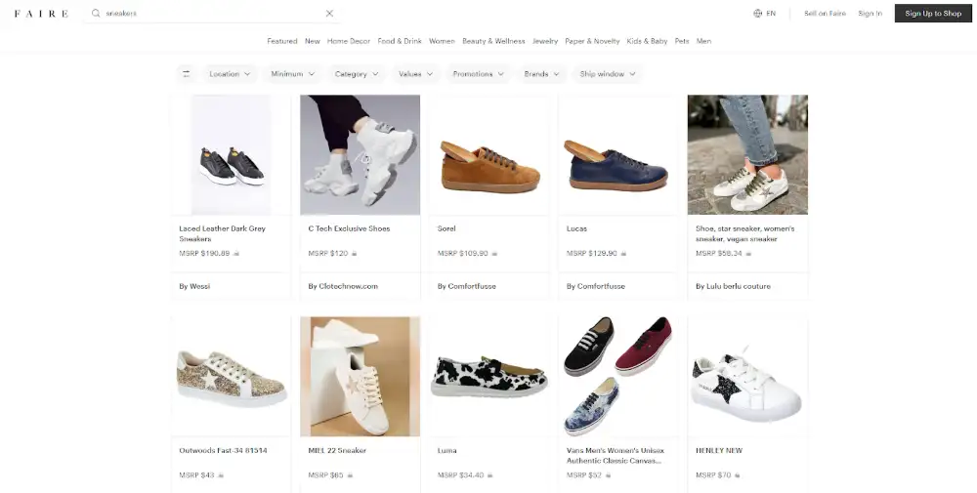Open the all filters slider icon
This screenshot has height=493, width=977.
(x=186, y=74)
